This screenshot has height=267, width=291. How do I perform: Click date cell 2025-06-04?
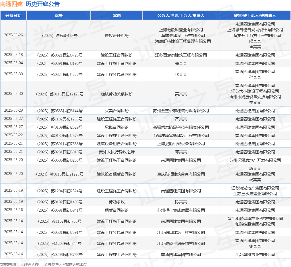13,63
